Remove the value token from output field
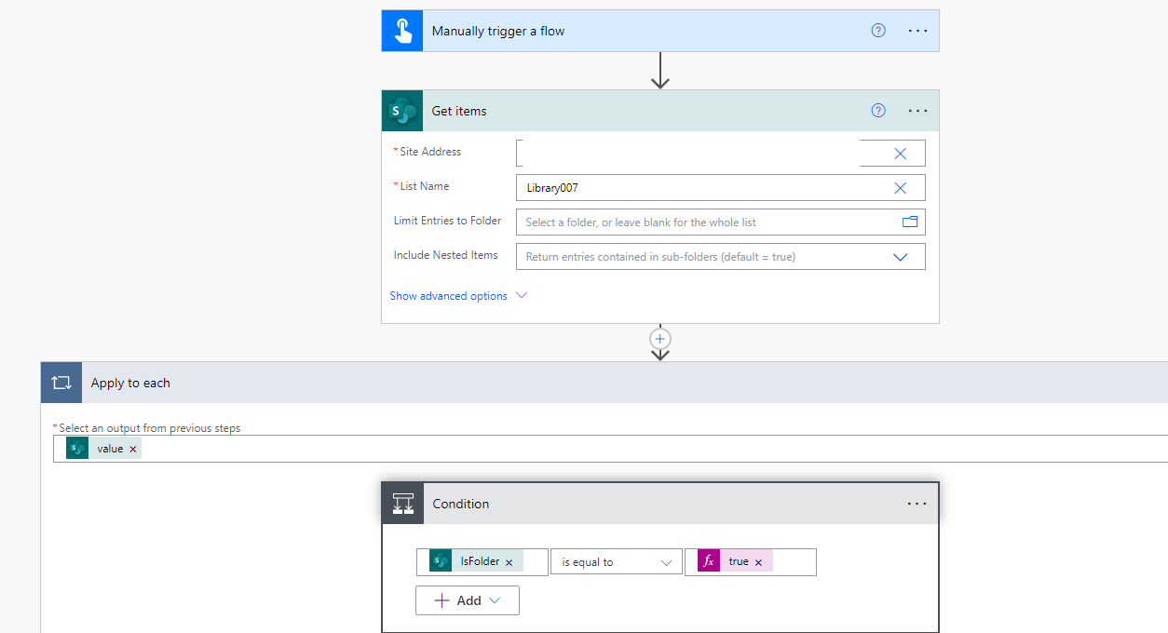1168x633 pixels. coord(133,449)
